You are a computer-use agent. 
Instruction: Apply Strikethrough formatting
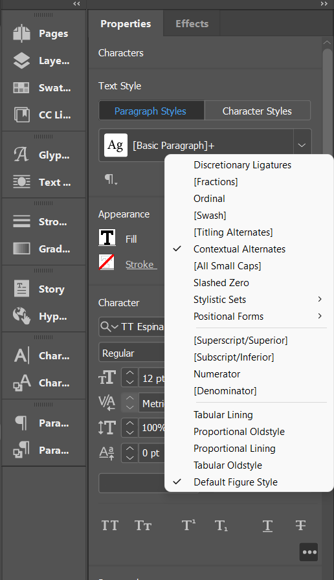[300, 525]
